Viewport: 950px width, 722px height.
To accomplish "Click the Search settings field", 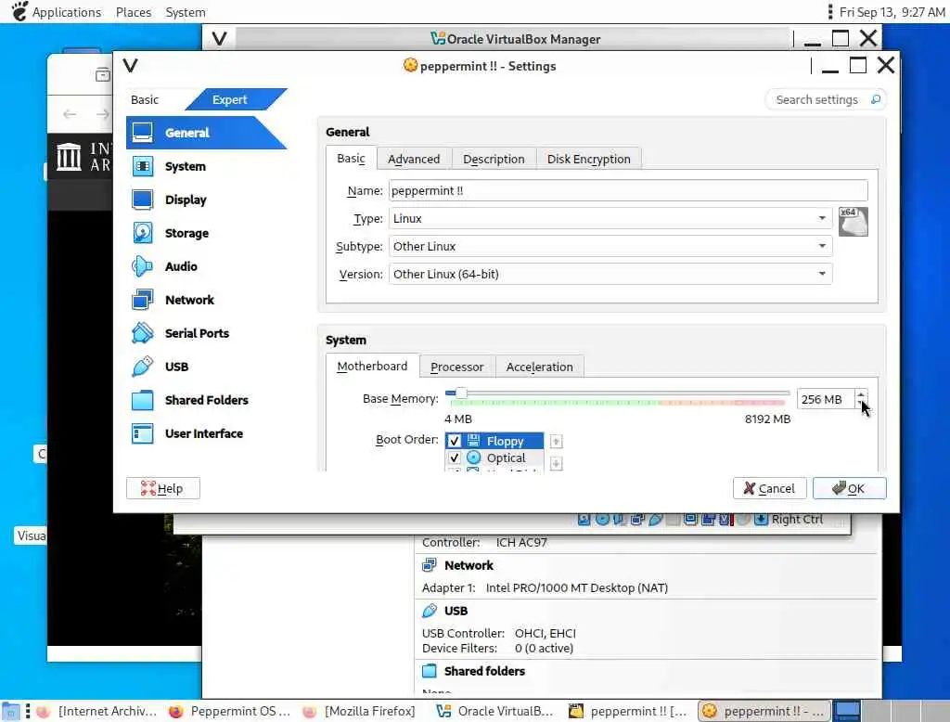I will pos(816,99).
